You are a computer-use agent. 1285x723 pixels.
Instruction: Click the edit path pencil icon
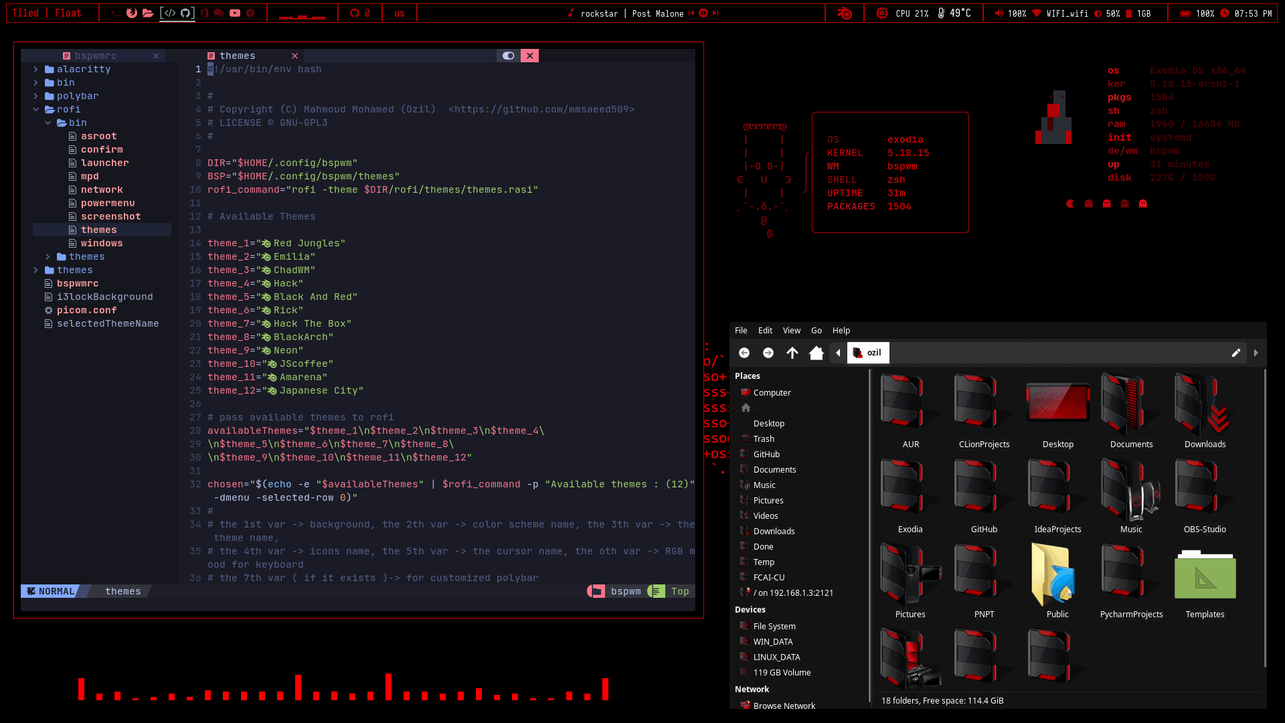click(x=1235, y=353)
